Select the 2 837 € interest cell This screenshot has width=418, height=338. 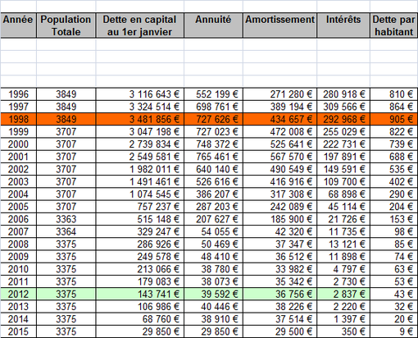[x=343, y=294]
